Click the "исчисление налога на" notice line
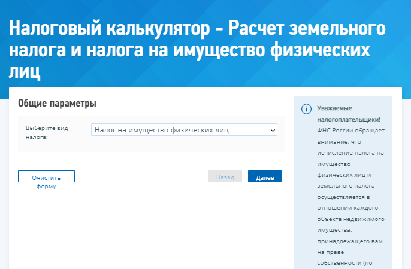Image resolution: width=411 pixels, height=269 pixels. (x=350, y=152)
